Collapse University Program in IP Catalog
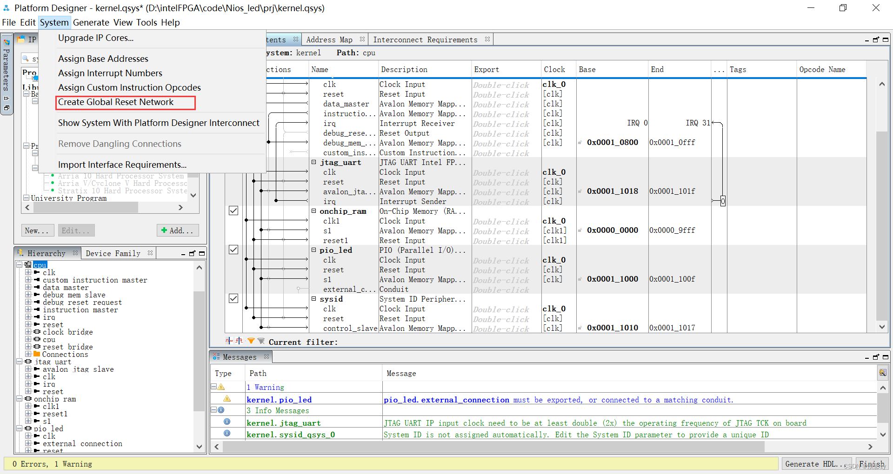Image resolution: width=893 pixels, height=474 pixels. pyautogui.click(x=27, y=198)
